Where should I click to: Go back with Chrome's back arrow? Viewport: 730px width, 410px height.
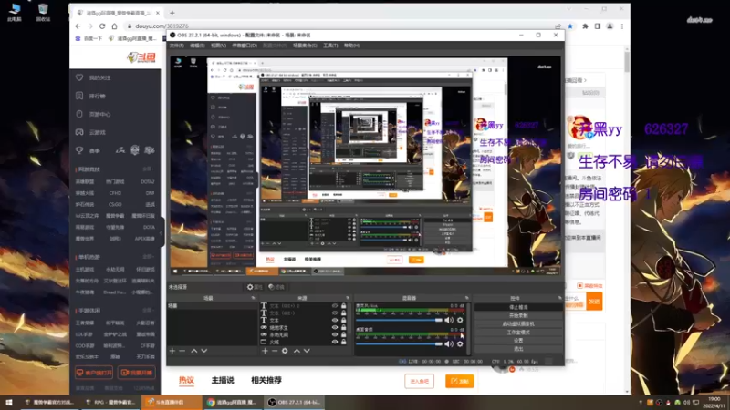point(78,26)
